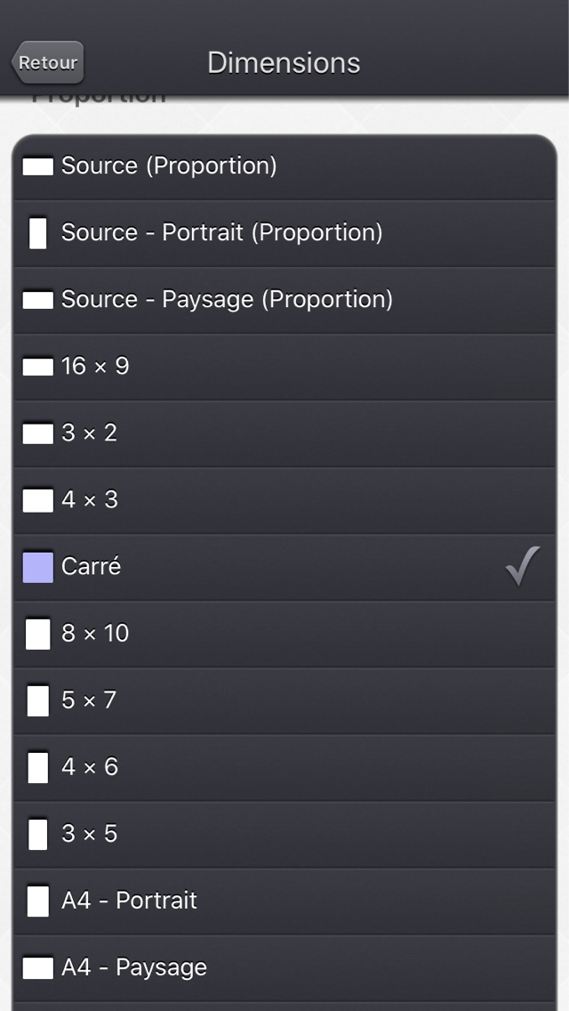
Task: Tap the Retour back button
Action: [x=48, y=62]
